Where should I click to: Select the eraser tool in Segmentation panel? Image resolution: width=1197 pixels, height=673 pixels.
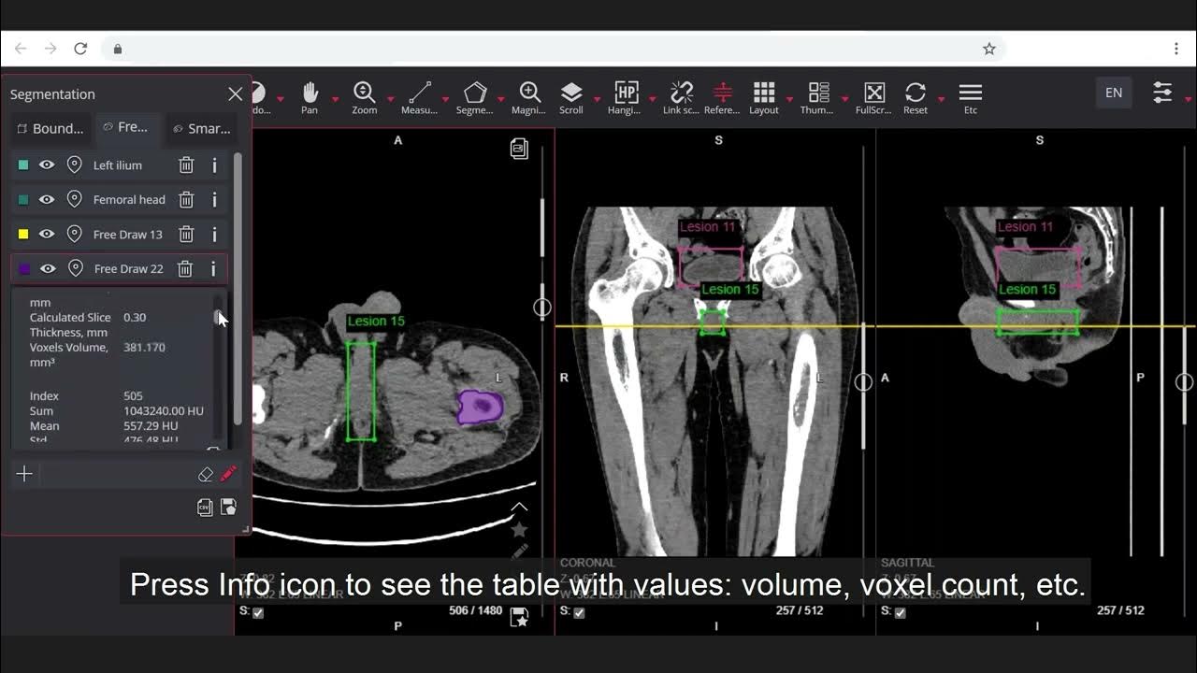(206, 475)
